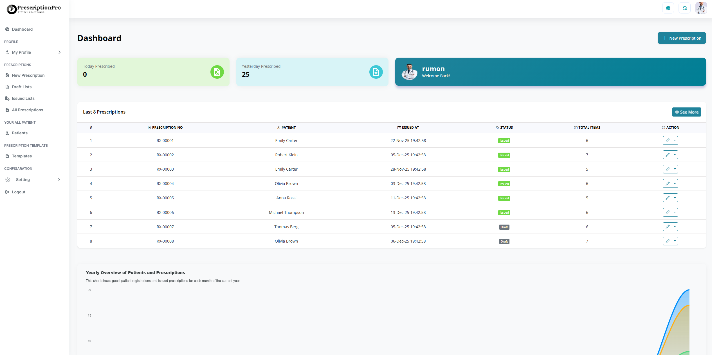This screenshot has width=712, height=355.
Task: Click the Yesterday Prescribed document icon
Action: (376, 72)
